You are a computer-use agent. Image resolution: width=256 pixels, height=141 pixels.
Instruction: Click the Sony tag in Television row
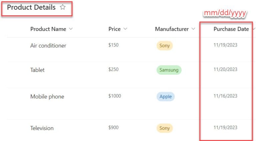pos(164,128)
